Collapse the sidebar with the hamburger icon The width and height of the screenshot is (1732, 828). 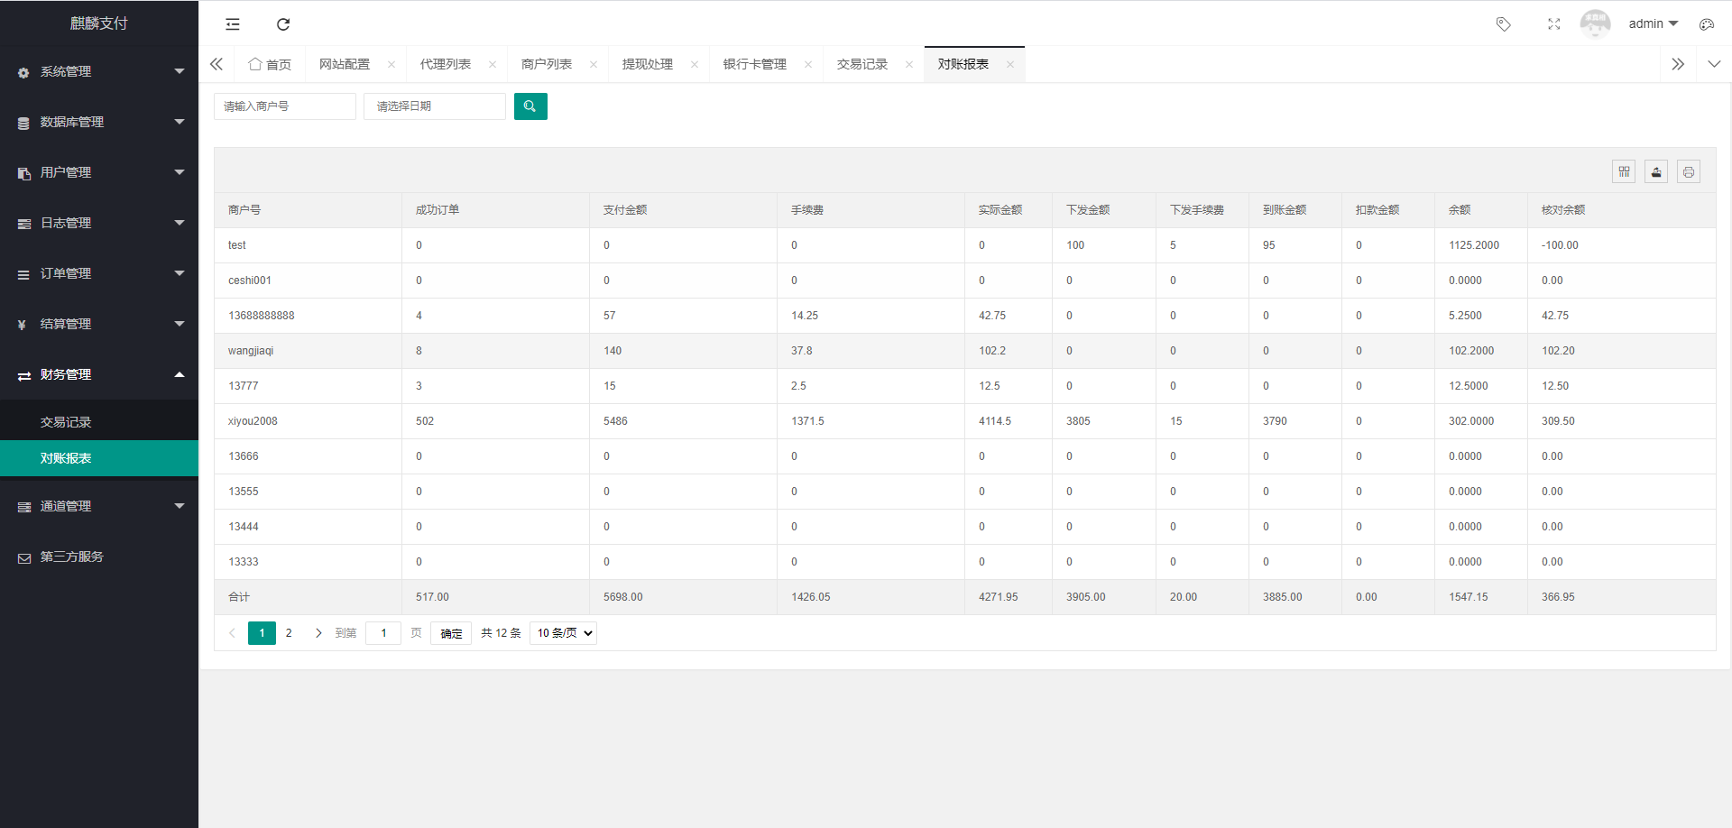pyautogui.click(x=233, y=24)
